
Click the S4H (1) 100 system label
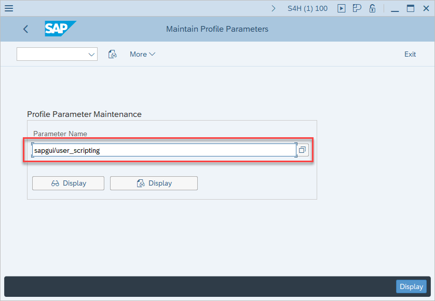(307, 8)
